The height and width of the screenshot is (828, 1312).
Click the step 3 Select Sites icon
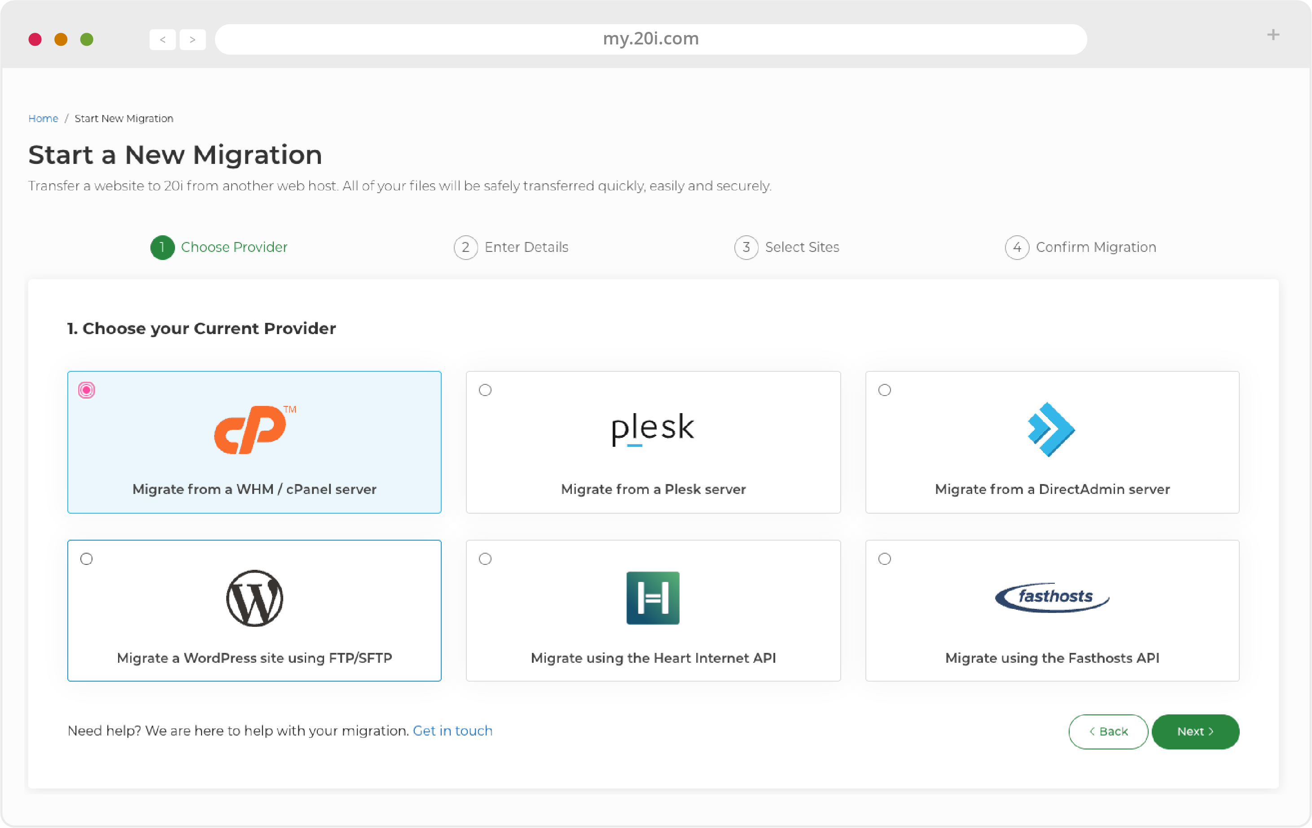(x=746, y=247)
